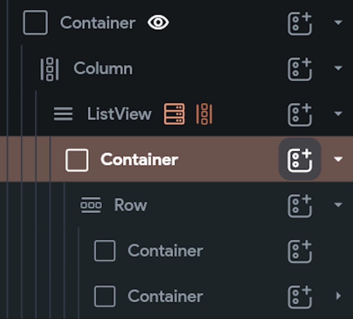Select the ListView tree item
This screenshot has height=319, width=353.
pos(120,114)
